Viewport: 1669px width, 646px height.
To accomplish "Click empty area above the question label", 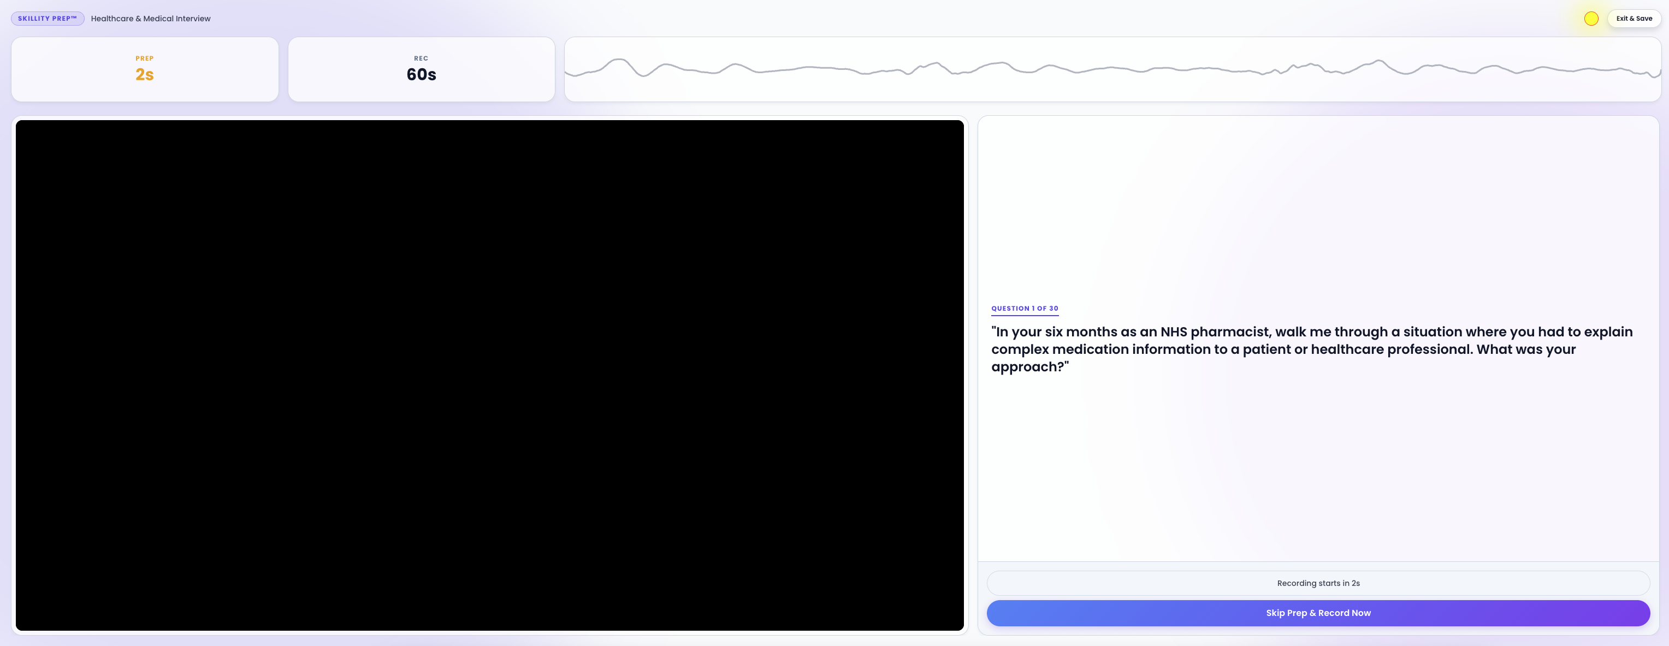I will pos(1318,208).
